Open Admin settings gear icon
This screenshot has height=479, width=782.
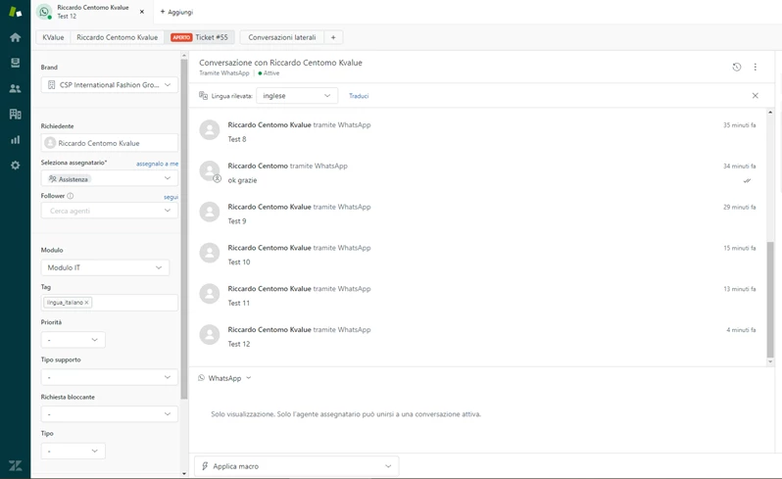click(x=15, y=165)
